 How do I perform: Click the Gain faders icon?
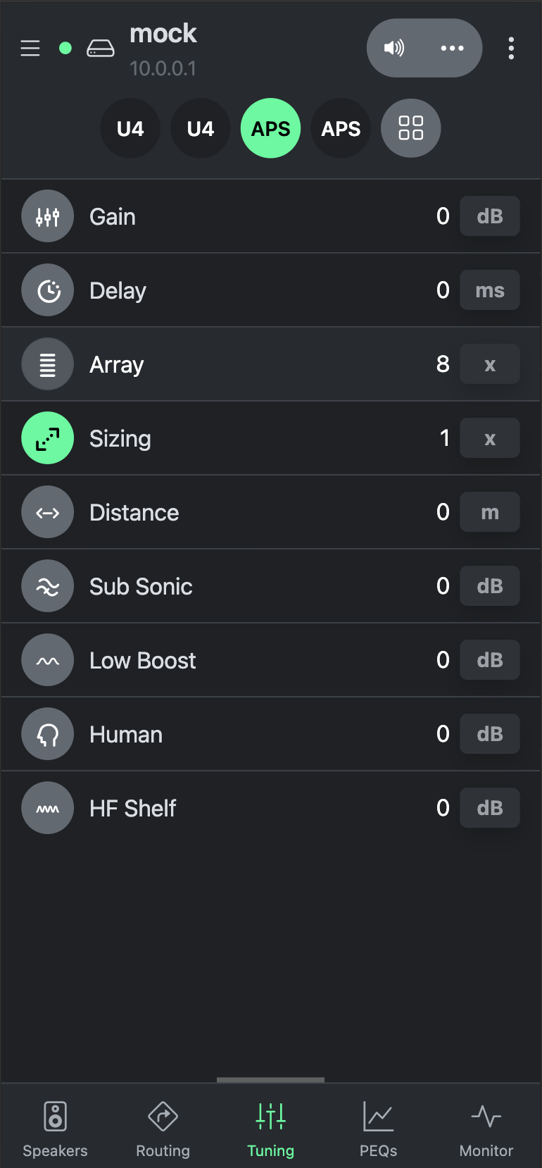pos(48,216)
